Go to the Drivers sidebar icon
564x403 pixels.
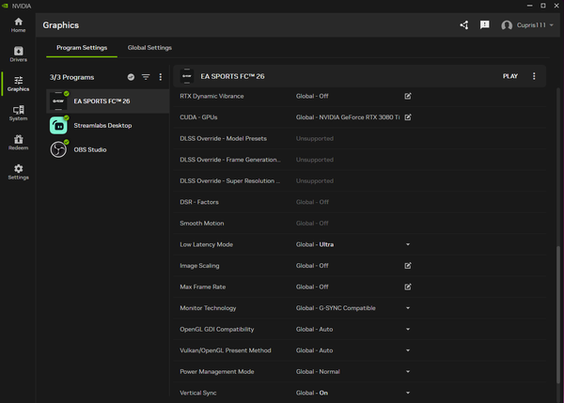pyautogui.click(x=19, y=54)
